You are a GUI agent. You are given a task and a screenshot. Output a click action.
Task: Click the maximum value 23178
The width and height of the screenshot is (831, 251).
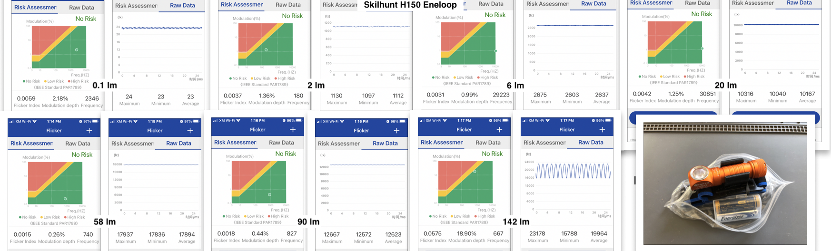coord(537,233)
